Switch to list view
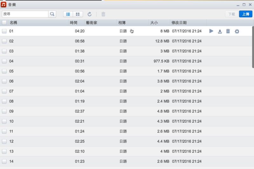The height and width of the screenshot is (169, 254). coord(68,14)
